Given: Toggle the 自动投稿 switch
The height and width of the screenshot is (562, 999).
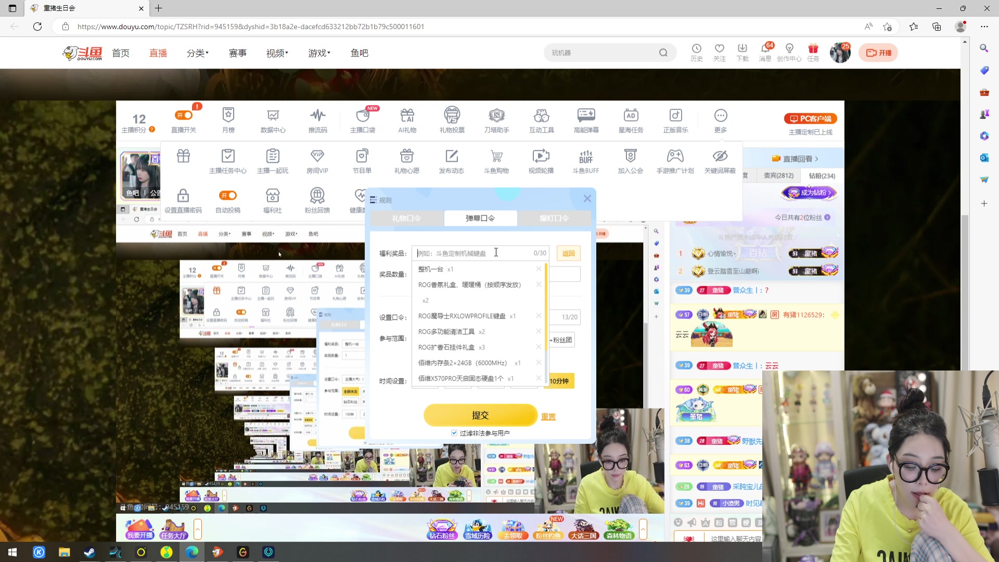Looking at the screenshot, I should [228, 195].
